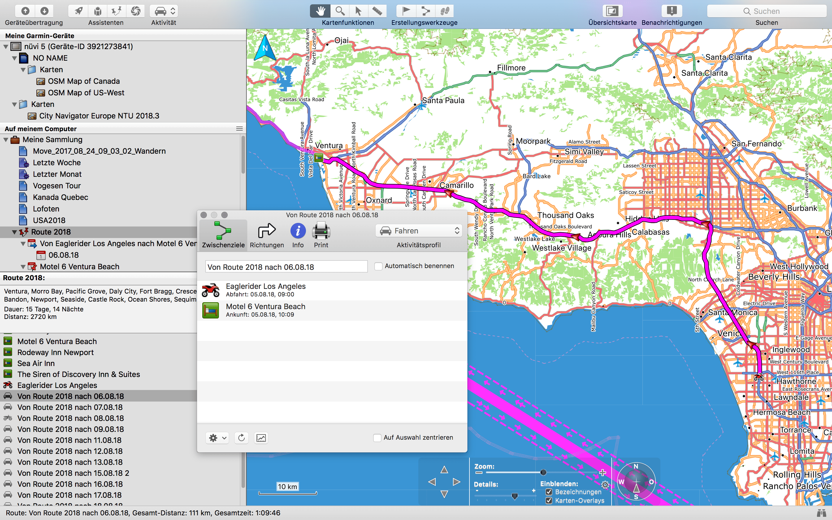Select Eaglerider Los Angeles in bottom list
Viewport: 832px width, 520px height.
tap(98, 385)
